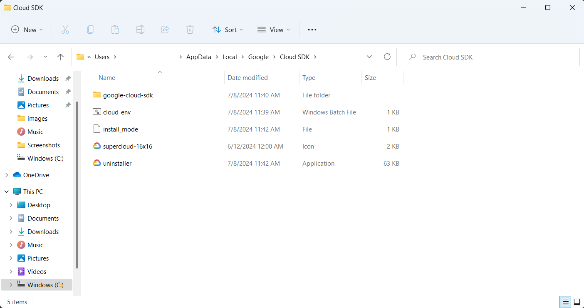Image resolution: width=584 pixels, height=308 pixels.
Task: Select the images quick access folder
Action: (x=37, y=118)
